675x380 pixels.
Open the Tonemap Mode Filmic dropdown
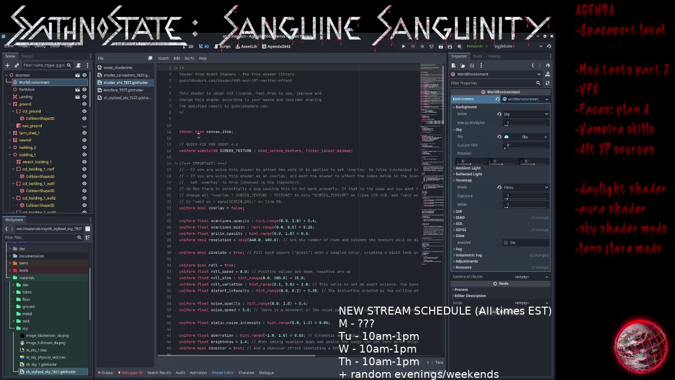pyautogui.click(x=526, y=187)
